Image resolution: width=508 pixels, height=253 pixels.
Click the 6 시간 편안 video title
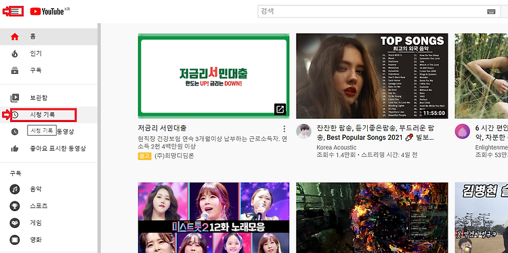coord(492,132)
